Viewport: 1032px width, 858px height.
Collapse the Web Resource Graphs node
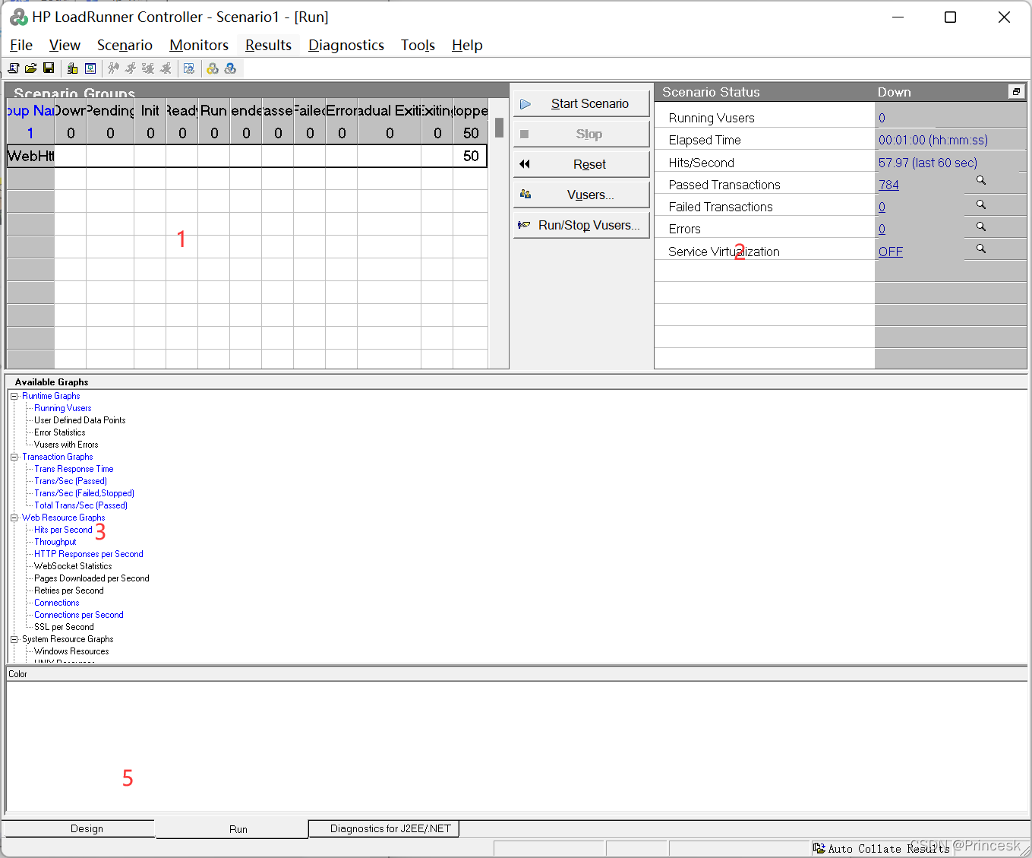coord(14,518)
